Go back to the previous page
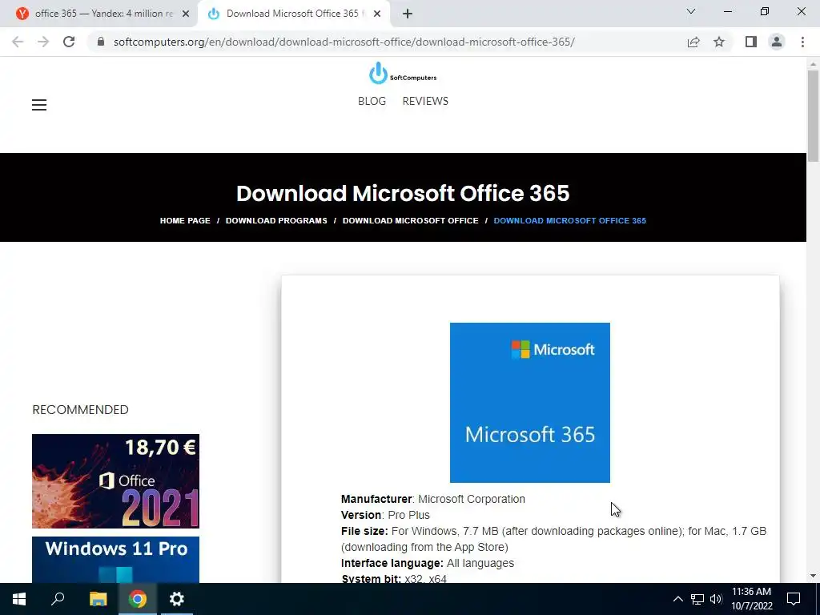The height and width of the screenshot is (615, 820). [18, 42]
